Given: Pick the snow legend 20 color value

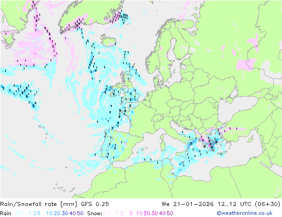Looking at the screenshot, I should point(147,213).
